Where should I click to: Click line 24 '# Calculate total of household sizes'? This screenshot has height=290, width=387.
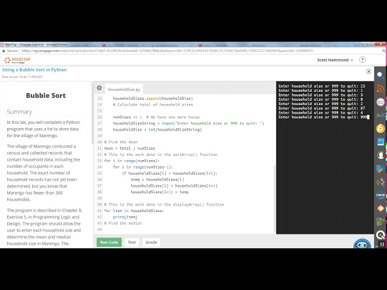[x=153, y=105]
